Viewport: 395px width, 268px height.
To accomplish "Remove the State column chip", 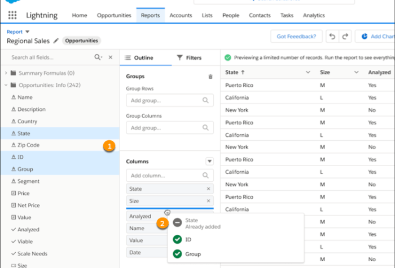I will coord(208,189).
